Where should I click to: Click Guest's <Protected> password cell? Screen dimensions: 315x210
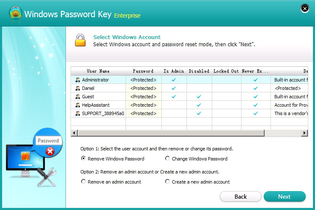click(144, 97)
